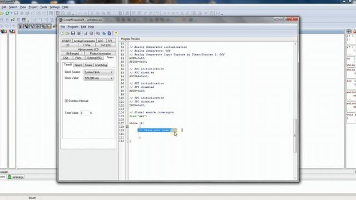Open the Edit menu in CodeWizardAVR

tap(83, 27)
